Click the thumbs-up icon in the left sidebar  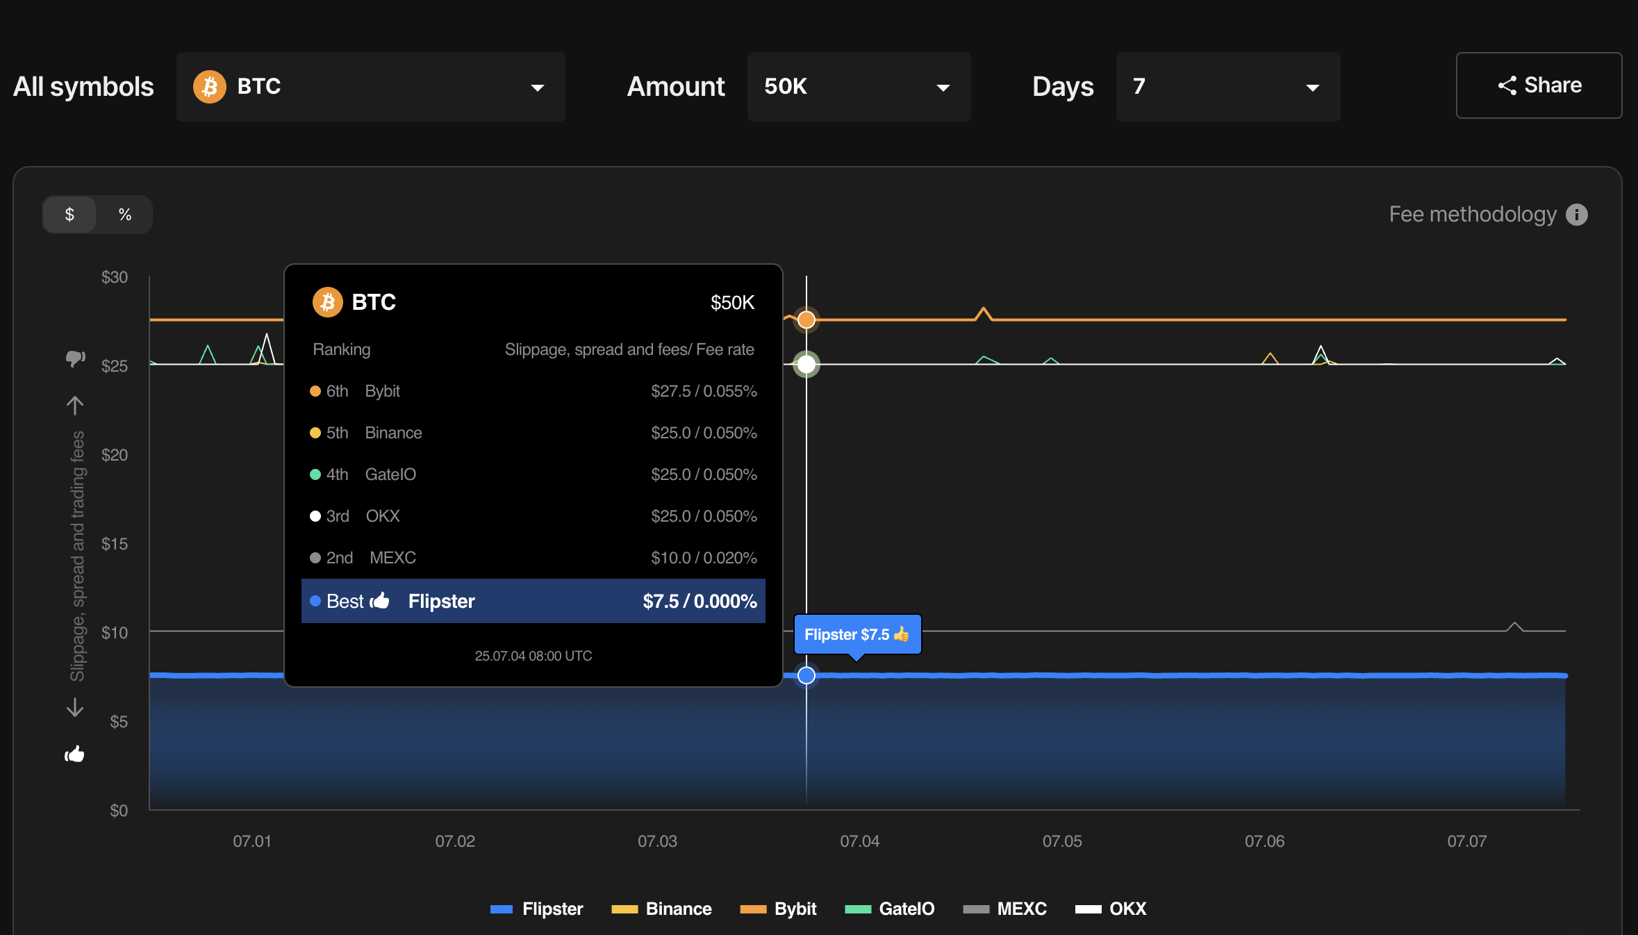tap(74, 754)
